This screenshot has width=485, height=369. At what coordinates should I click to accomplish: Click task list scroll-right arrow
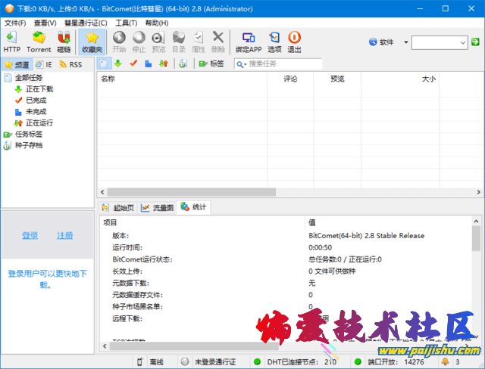tap(478, 192)
